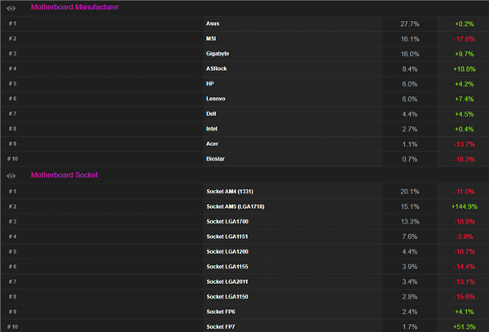Choose ASRock in the manufacturer list
This screenshot has width=489, height=332.
217,69
